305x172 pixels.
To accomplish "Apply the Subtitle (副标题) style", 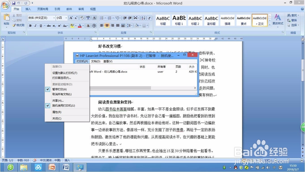I will [x=211, y=20].
